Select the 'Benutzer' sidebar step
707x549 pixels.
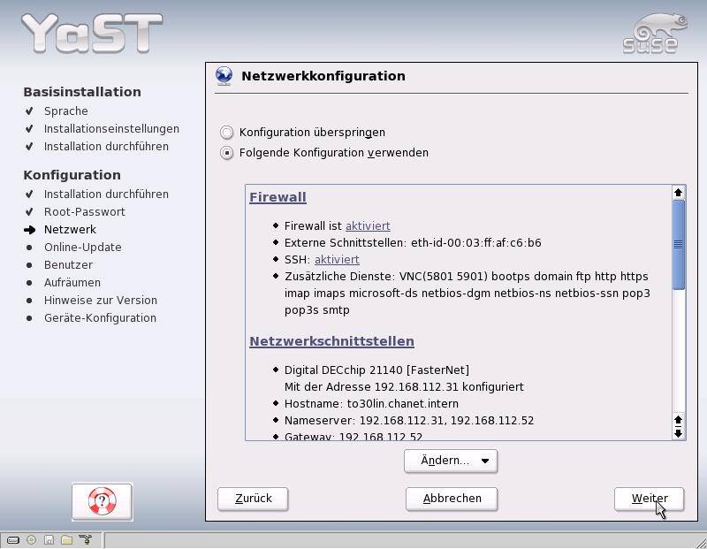(x=68, y=265)
